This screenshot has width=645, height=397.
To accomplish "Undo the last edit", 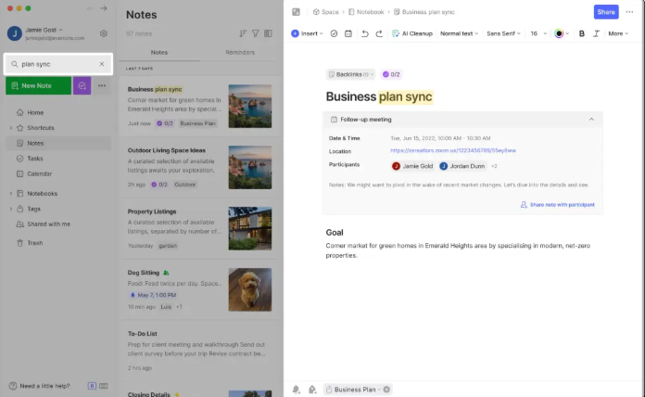I will point(364,33).
